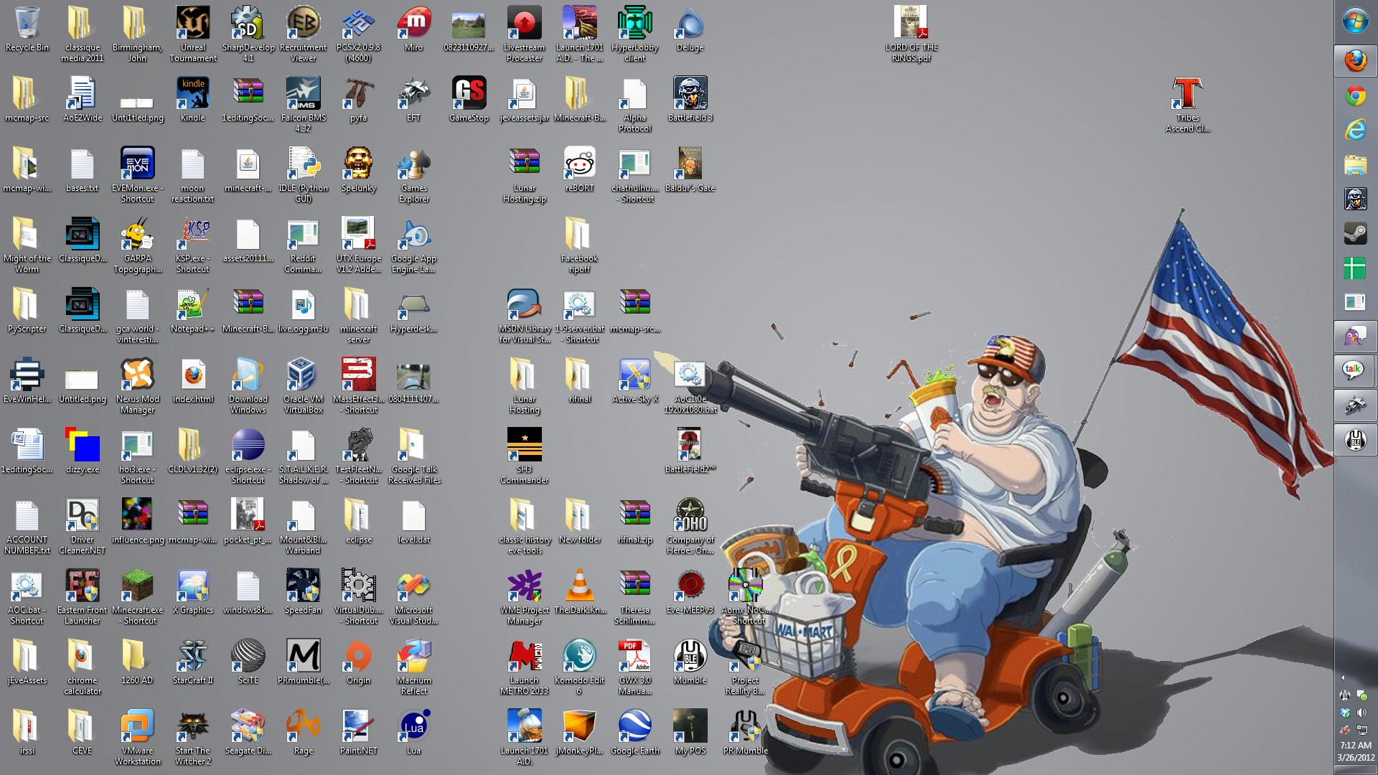Click the jMonkeyPlatform icon
Viewport: 1378px width, 775px height.
[x=579, y=733]
